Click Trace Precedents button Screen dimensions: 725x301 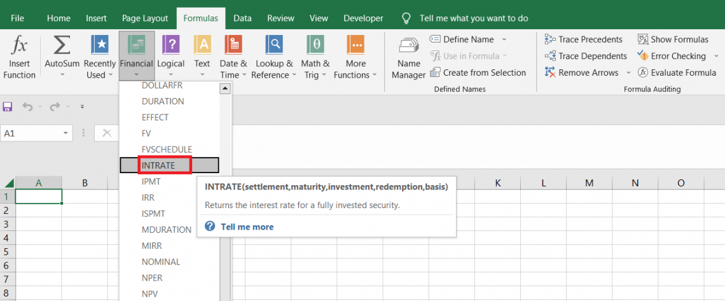point(584,39)
